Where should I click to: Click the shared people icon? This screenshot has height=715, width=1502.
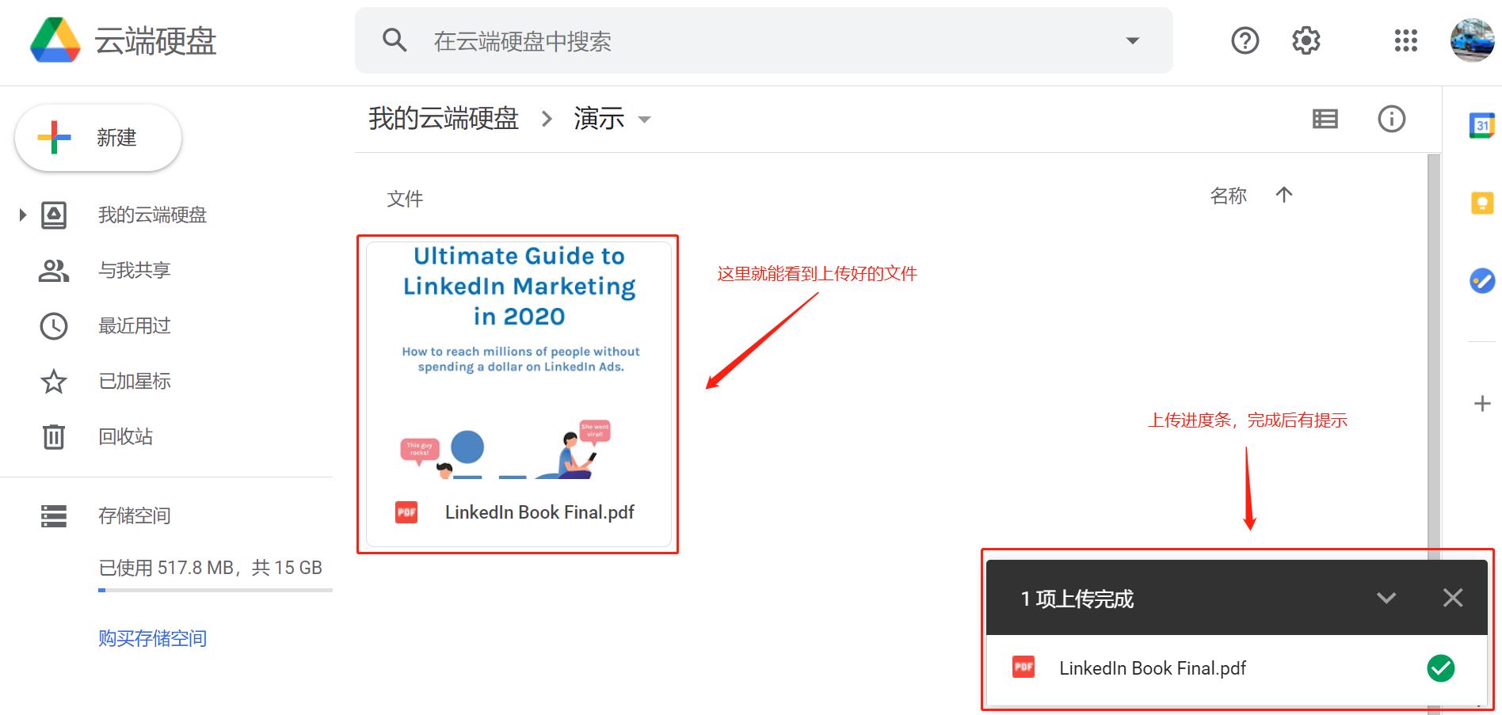coord(54,271)
